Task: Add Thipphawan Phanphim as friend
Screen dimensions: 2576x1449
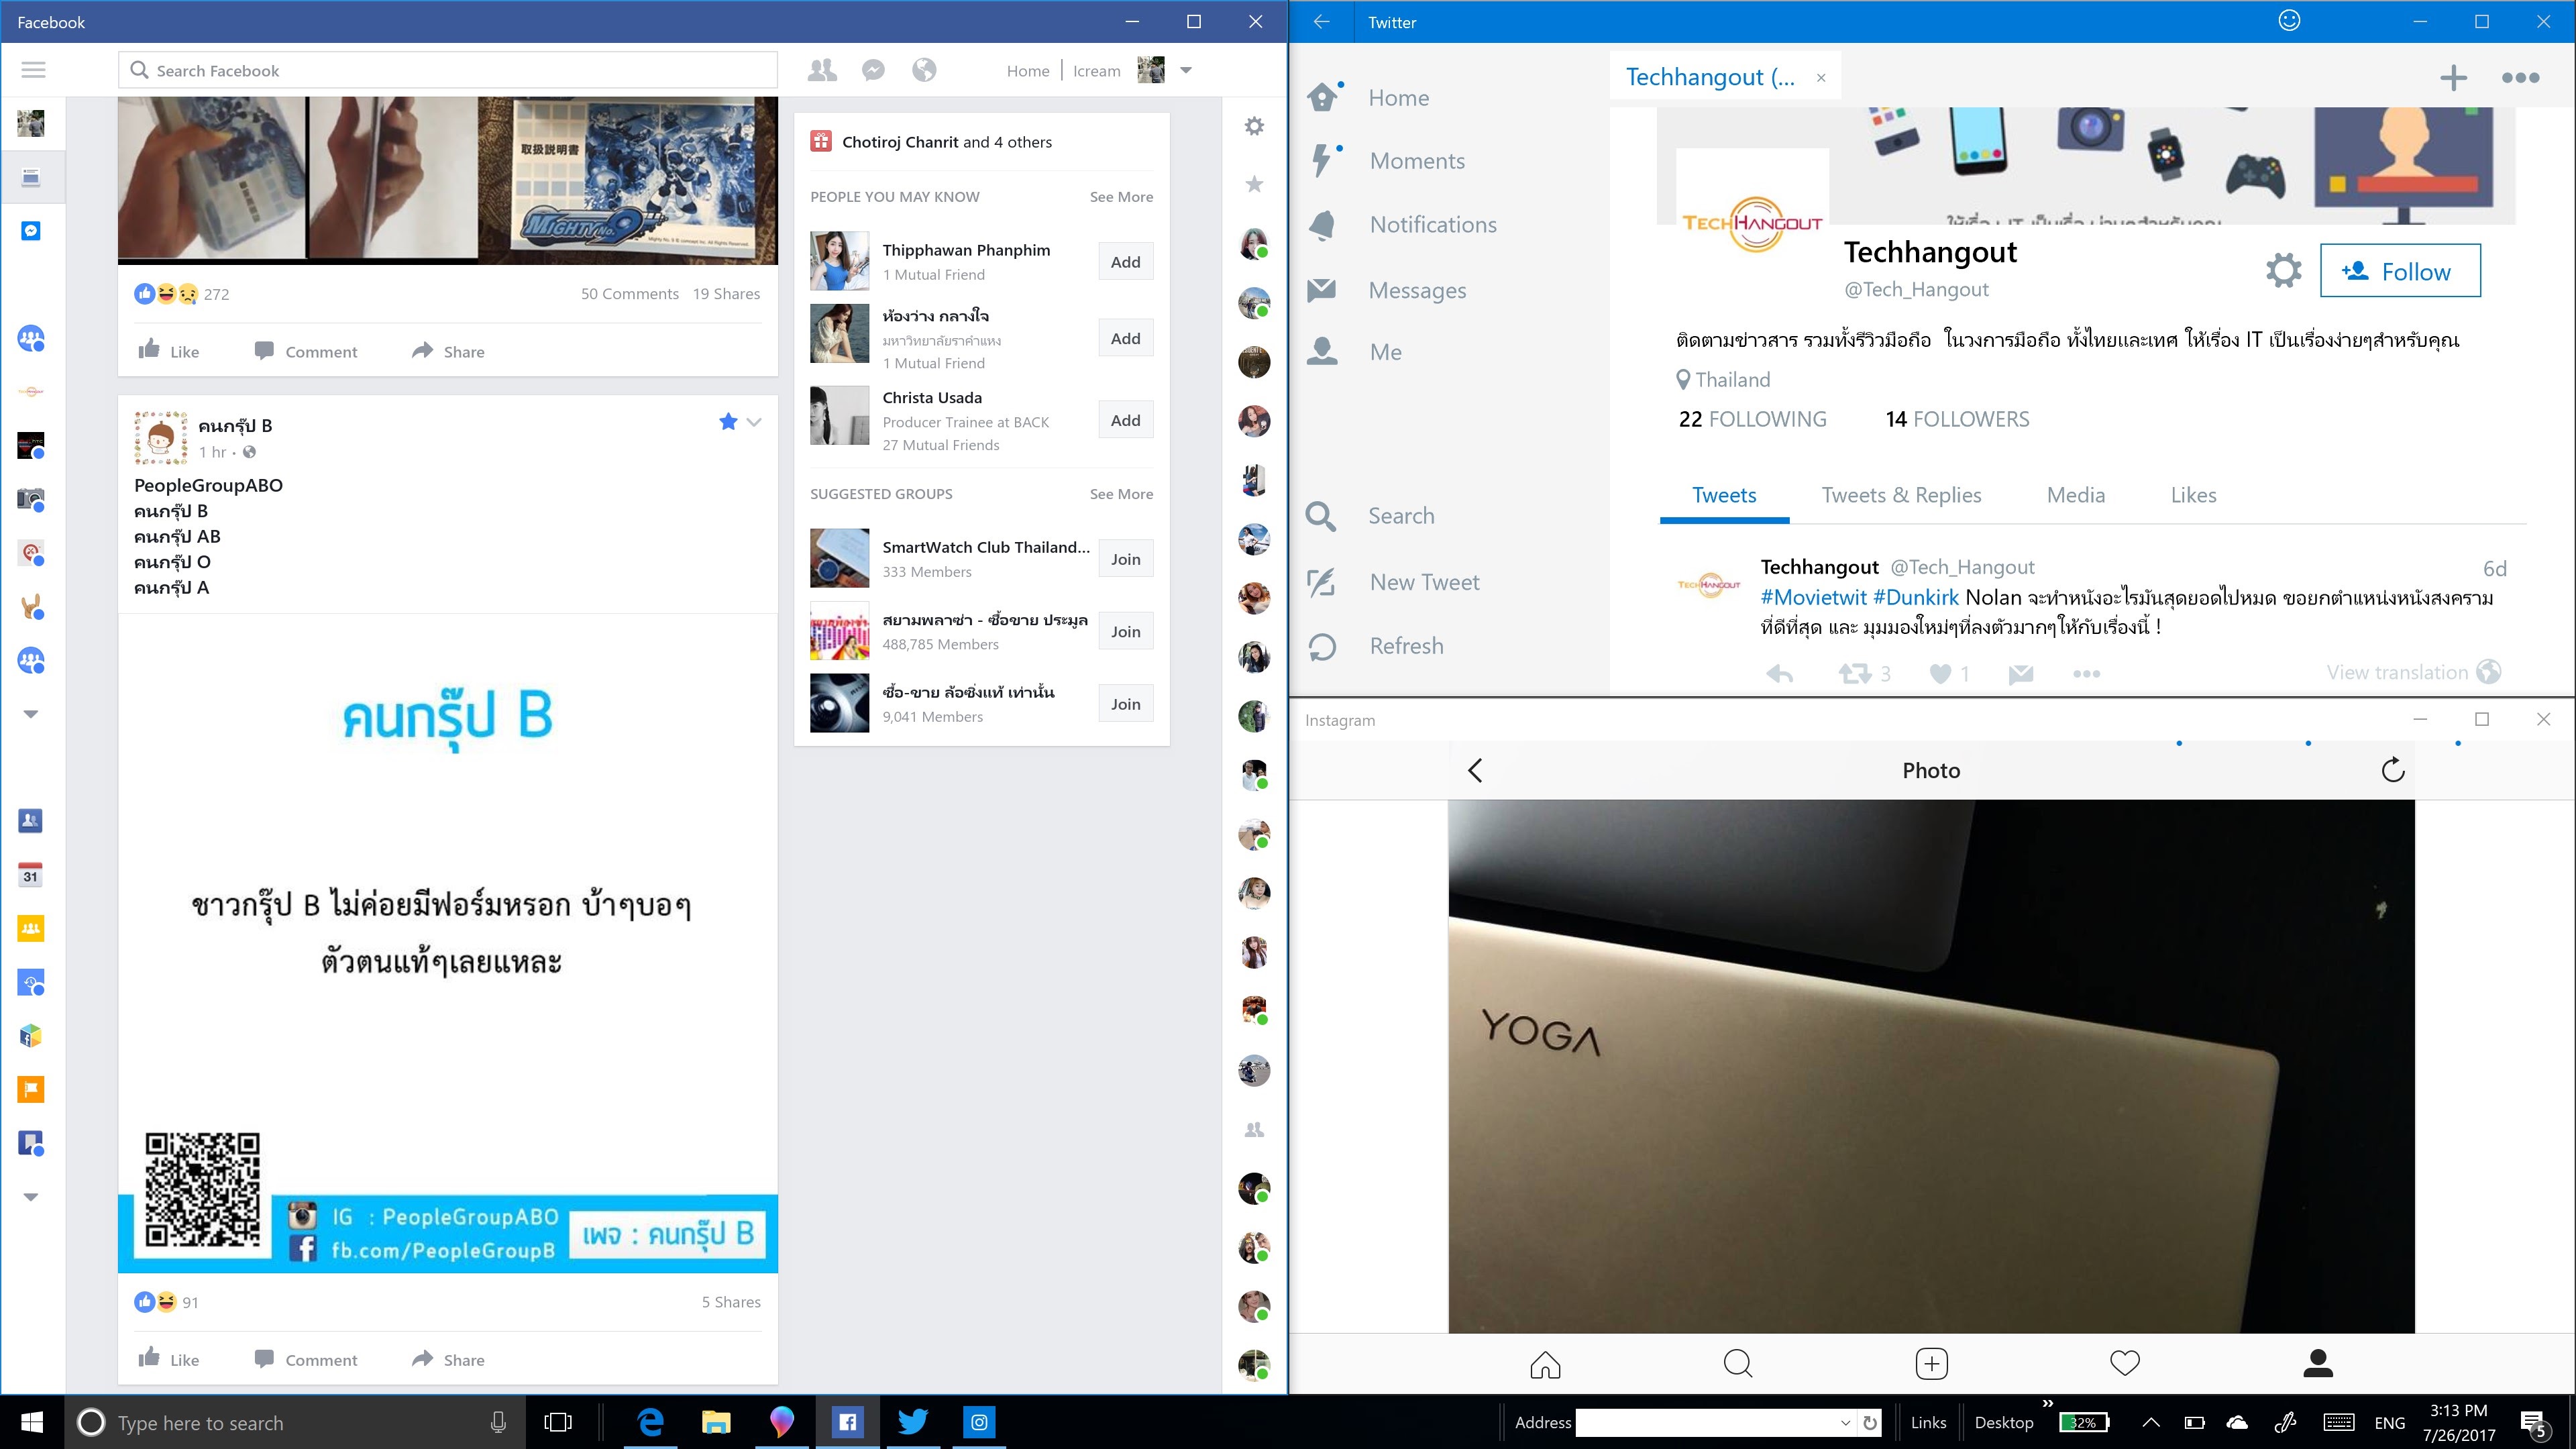Action: 1125,262
